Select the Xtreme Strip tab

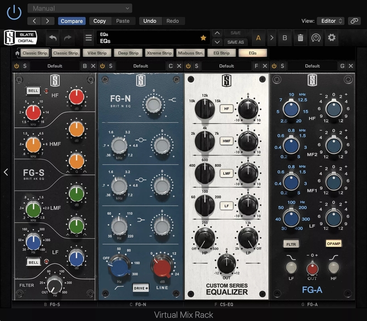pyautogui.click(x=159, y=53)
